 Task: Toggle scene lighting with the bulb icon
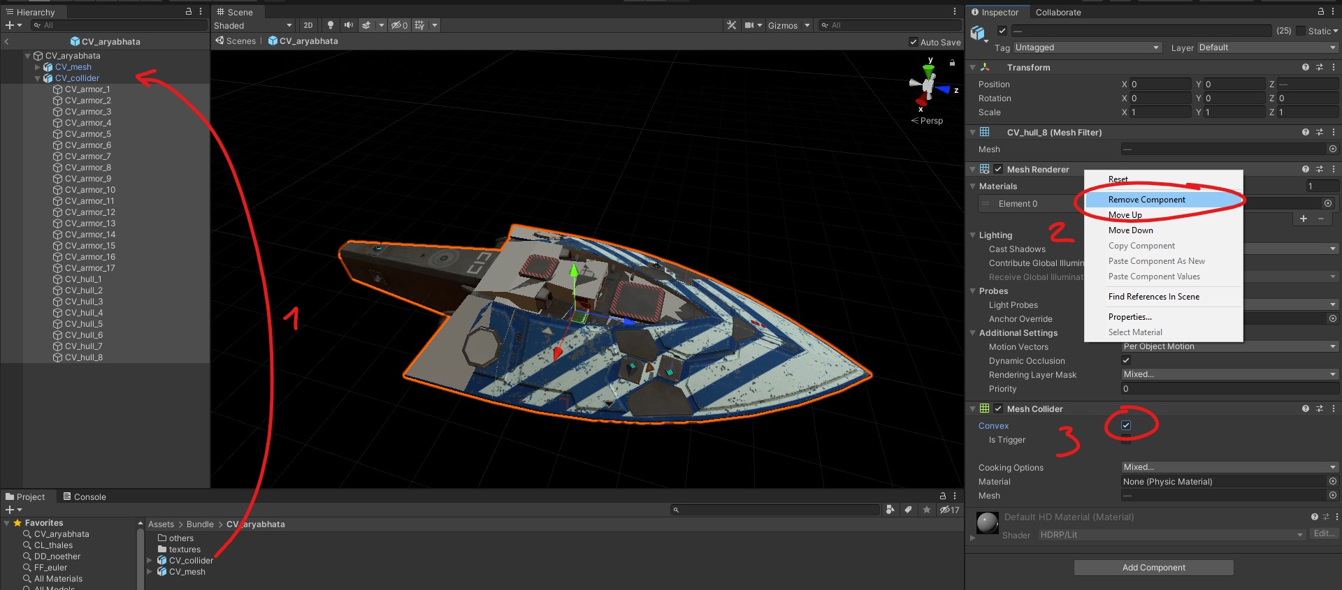[331, 25]
